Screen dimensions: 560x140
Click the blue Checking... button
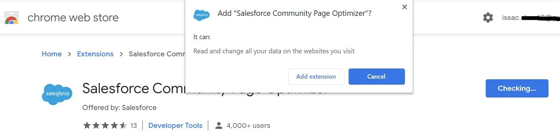point(517,88)
